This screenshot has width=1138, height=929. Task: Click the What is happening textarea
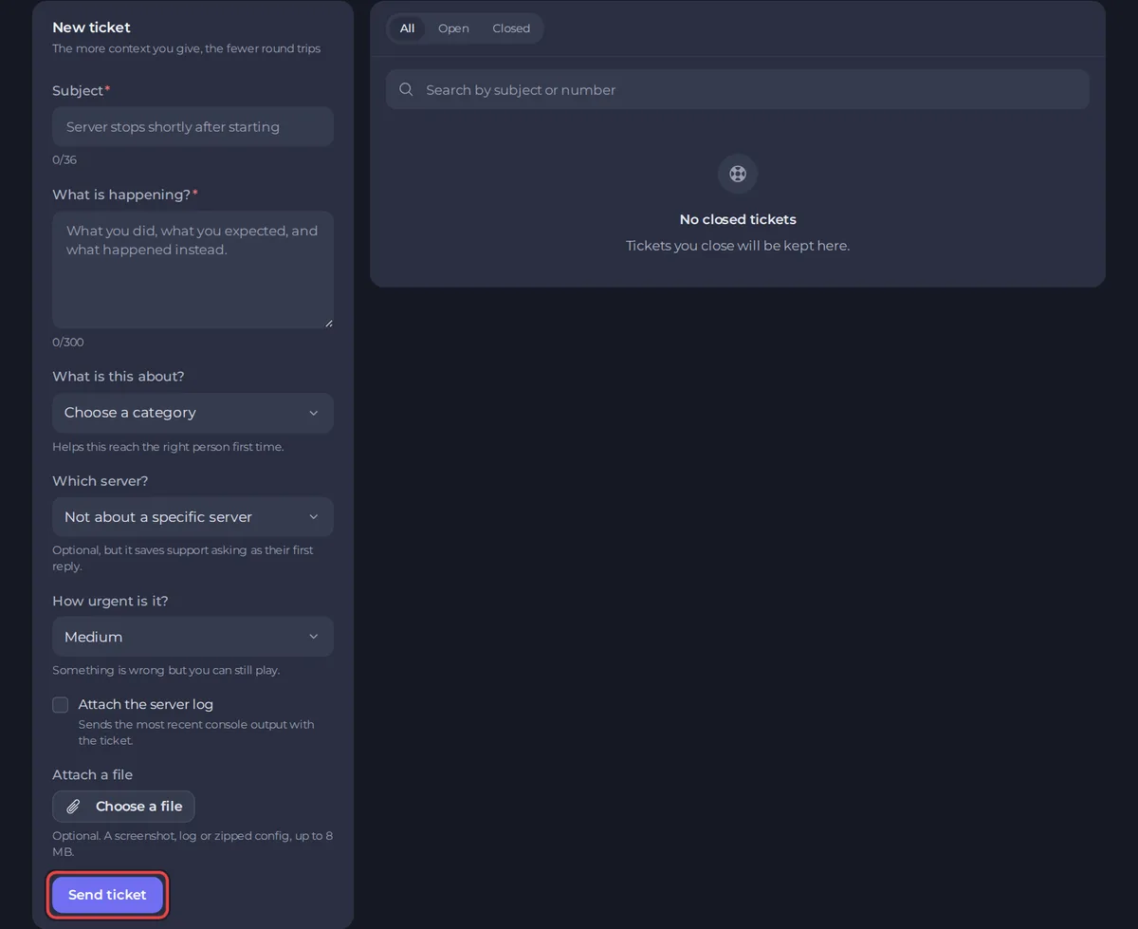pyautogui.click(x=193, y=269)
